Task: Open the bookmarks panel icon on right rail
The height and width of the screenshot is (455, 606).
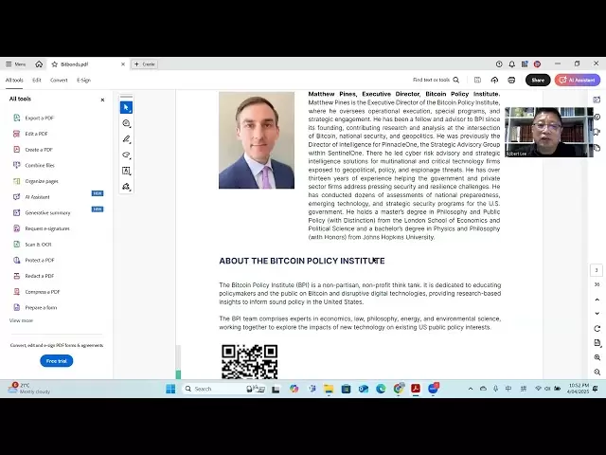Action: point(597,132)
